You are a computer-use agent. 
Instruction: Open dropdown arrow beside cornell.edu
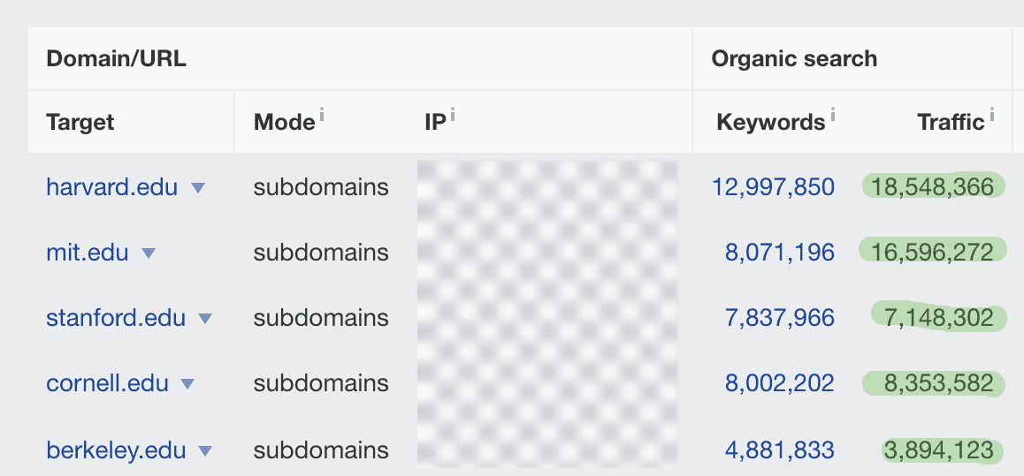[x=187, y=384]
